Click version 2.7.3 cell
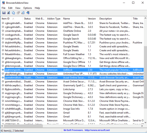The image size is (147, 133). coord(90,89)
